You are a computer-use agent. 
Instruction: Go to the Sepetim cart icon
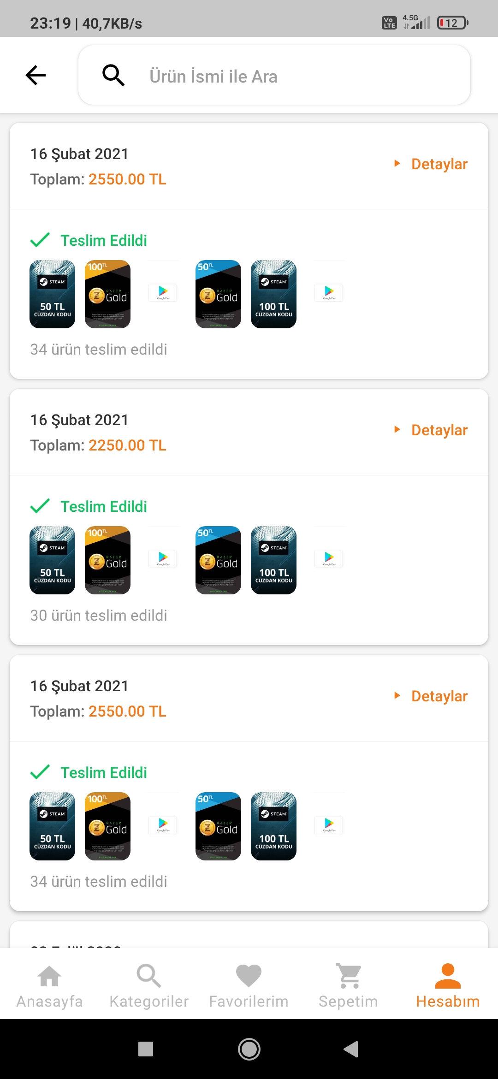[349, 976]
